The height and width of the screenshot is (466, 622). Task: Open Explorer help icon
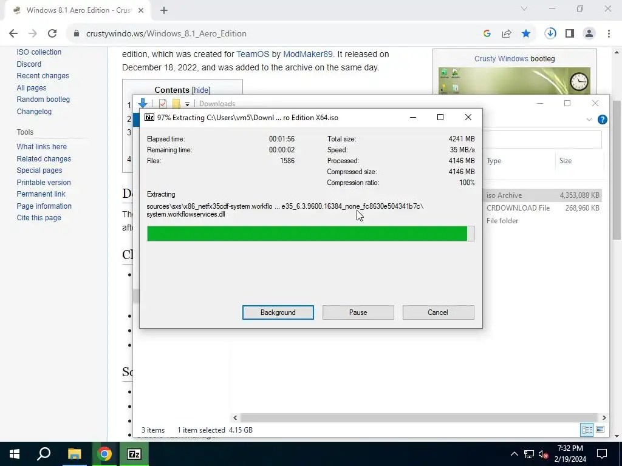click(602, 120)
